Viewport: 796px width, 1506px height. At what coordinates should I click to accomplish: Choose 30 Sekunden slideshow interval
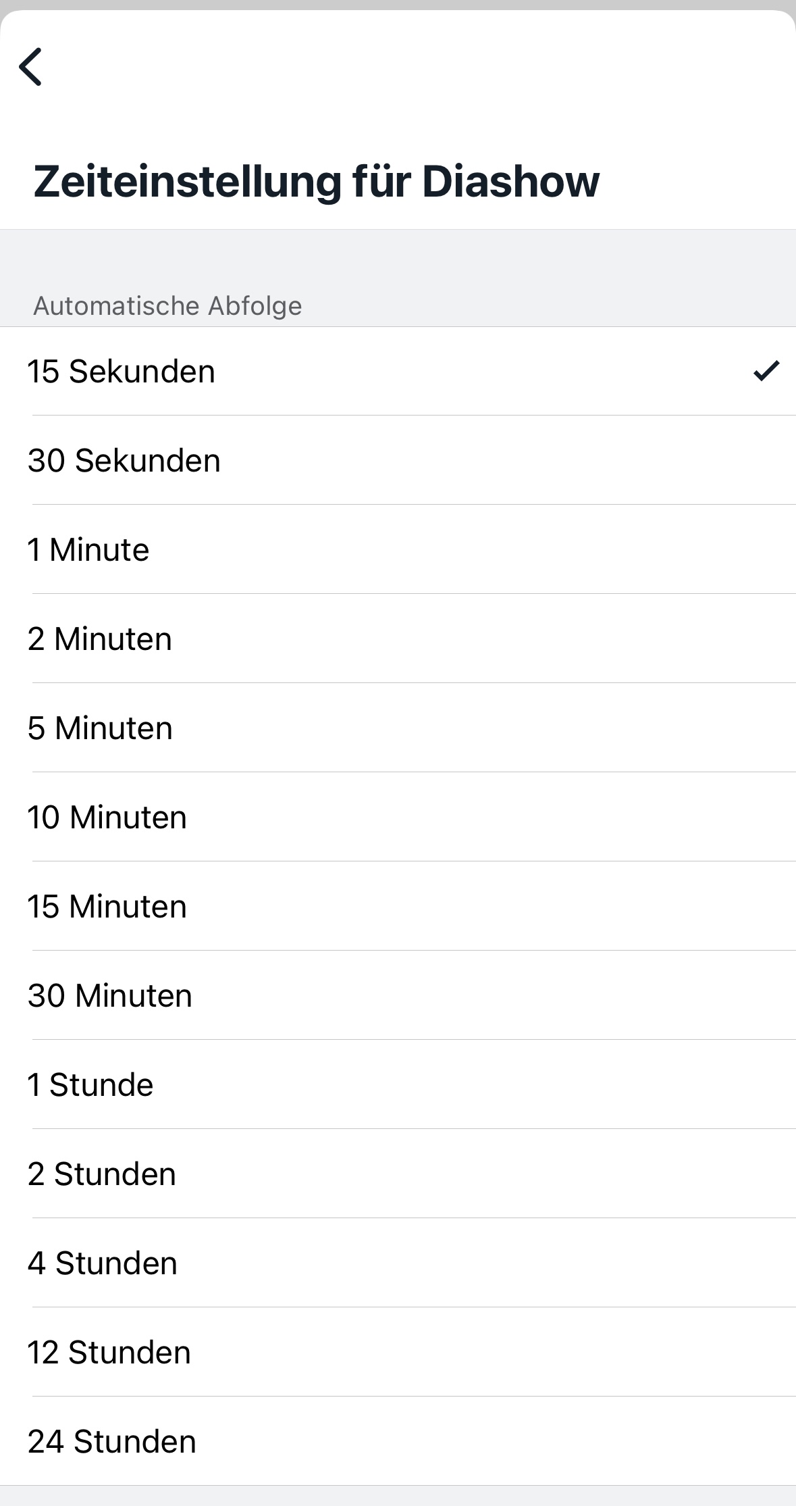(x=124, y=461)
